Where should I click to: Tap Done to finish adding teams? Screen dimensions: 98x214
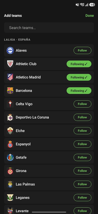pos(90,16)
